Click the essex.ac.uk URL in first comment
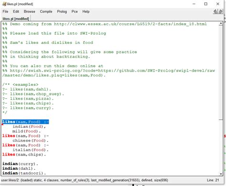This screenshot has height=186, width=226. [130, 24]
